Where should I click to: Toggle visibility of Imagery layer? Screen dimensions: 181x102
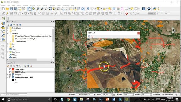pos(10,75)
